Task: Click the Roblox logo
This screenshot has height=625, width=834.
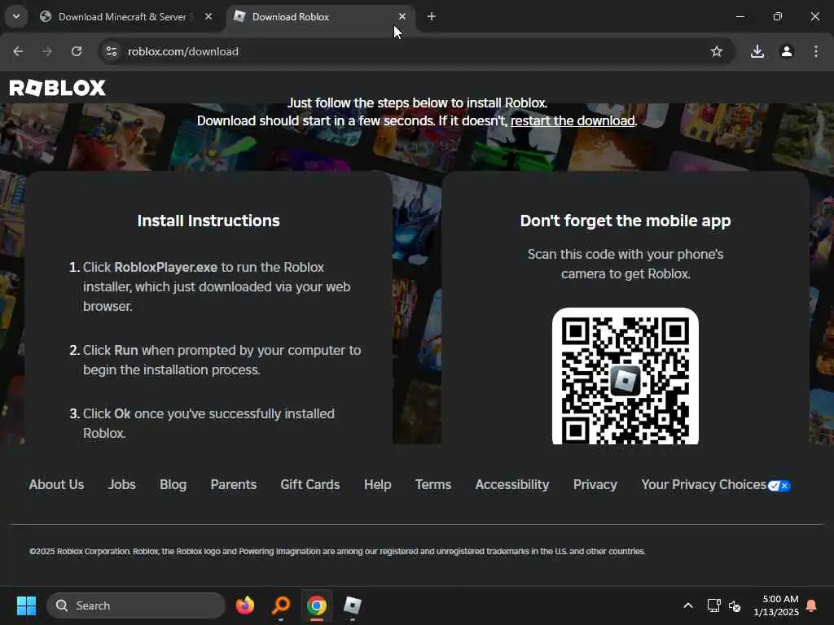Action: pos(58,88)
